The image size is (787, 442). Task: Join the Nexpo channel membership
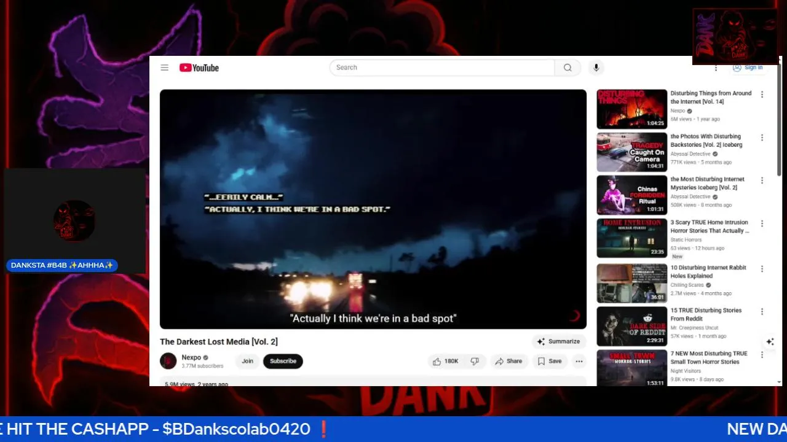click(247, 361)
